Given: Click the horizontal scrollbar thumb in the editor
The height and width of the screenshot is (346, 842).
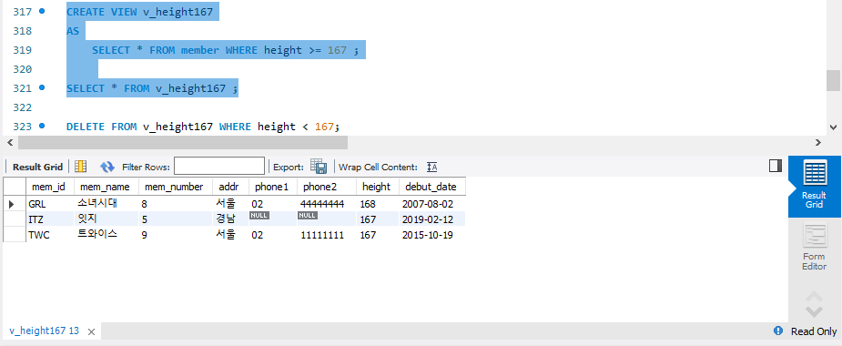Looking at the screenshot, I should point(183,142).
